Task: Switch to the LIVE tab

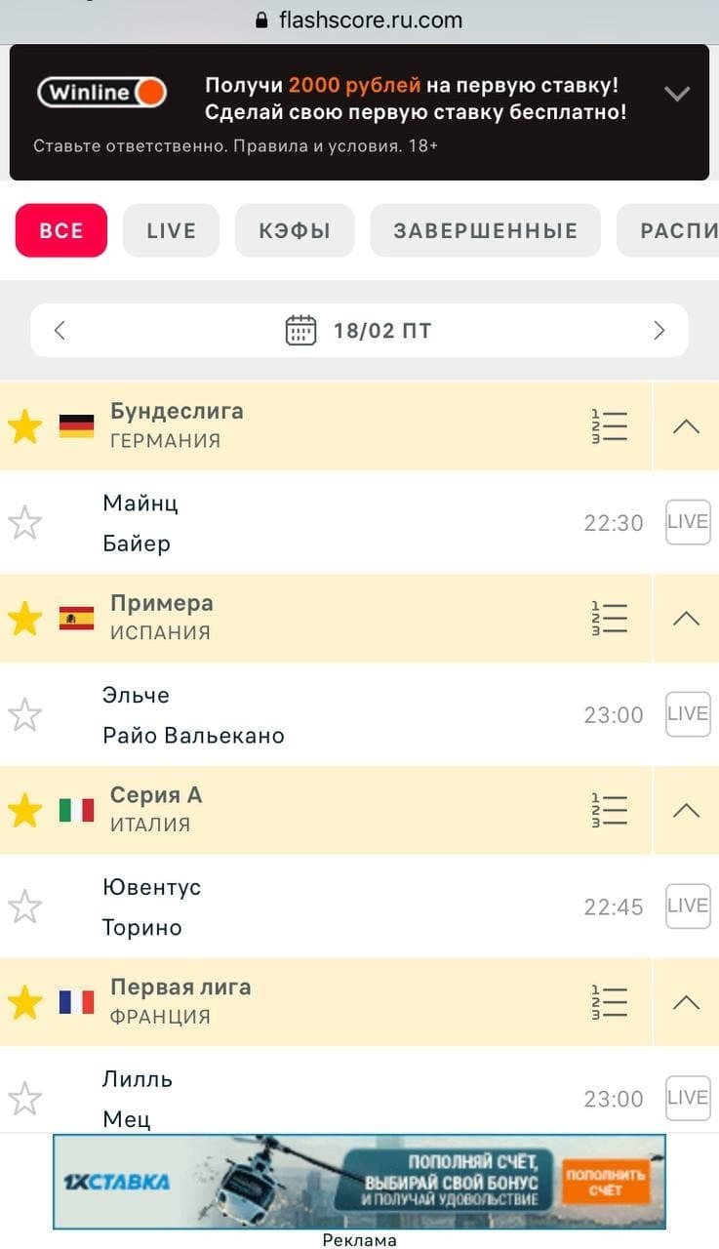Action: (x=171, y=231)
